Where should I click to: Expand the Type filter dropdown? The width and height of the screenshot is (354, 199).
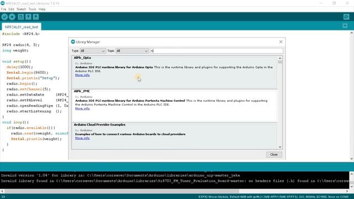(x=92, y=51)
